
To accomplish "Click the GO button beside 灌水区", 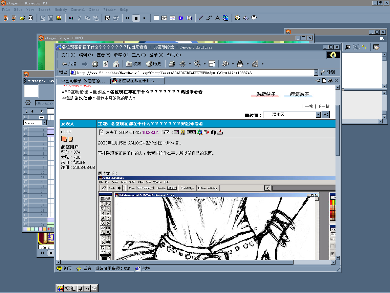I will click(x=325, y=115).
